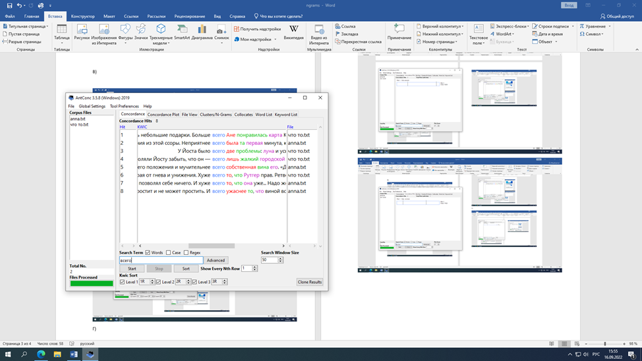Insert a Ссылка hyperlink
This screenshot has height=361, width=642.
[x=345, y=26]
